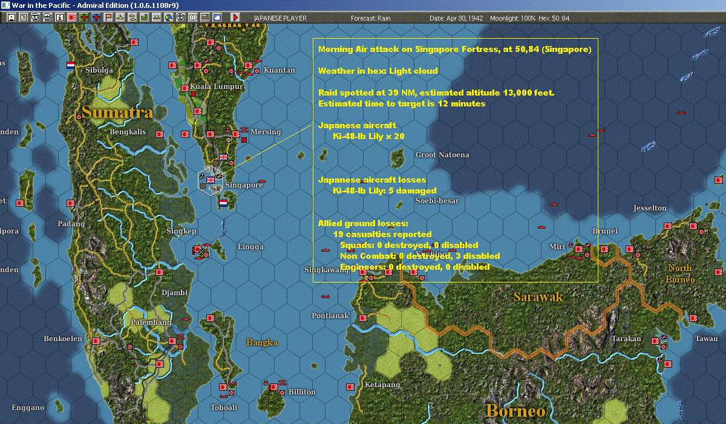Click the 'Billiton' map label
Viewport: 726px width, 424px height.
click(x=302, y=392)
